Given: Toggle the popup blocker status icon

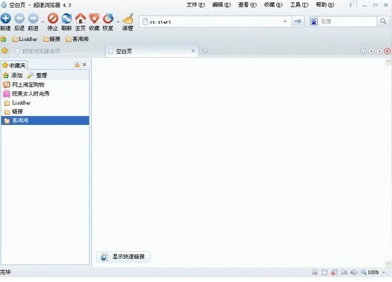Looking at the screenshot, I should (334, 272).
